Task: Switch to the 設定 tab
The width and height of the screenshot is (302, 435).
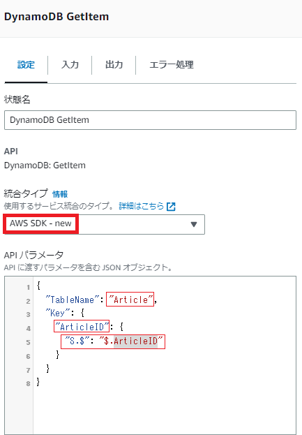Action: coord(26,65)
